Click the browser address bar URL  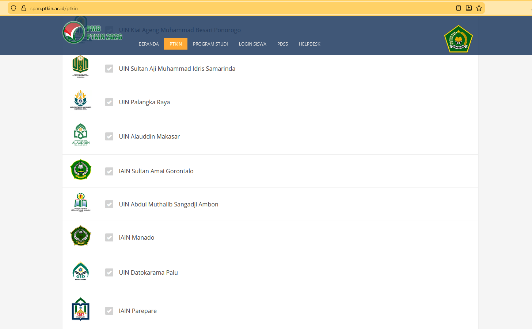point(54,8)
